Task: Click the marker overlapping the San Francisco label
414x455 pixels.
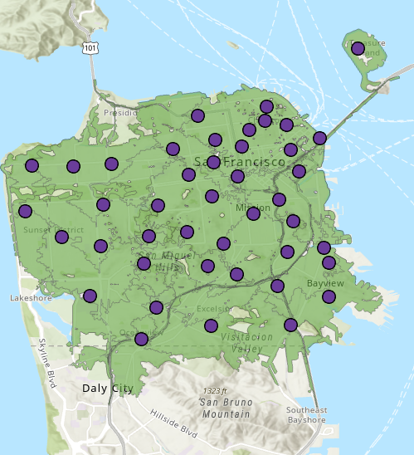Action: [x=213, y=162]
